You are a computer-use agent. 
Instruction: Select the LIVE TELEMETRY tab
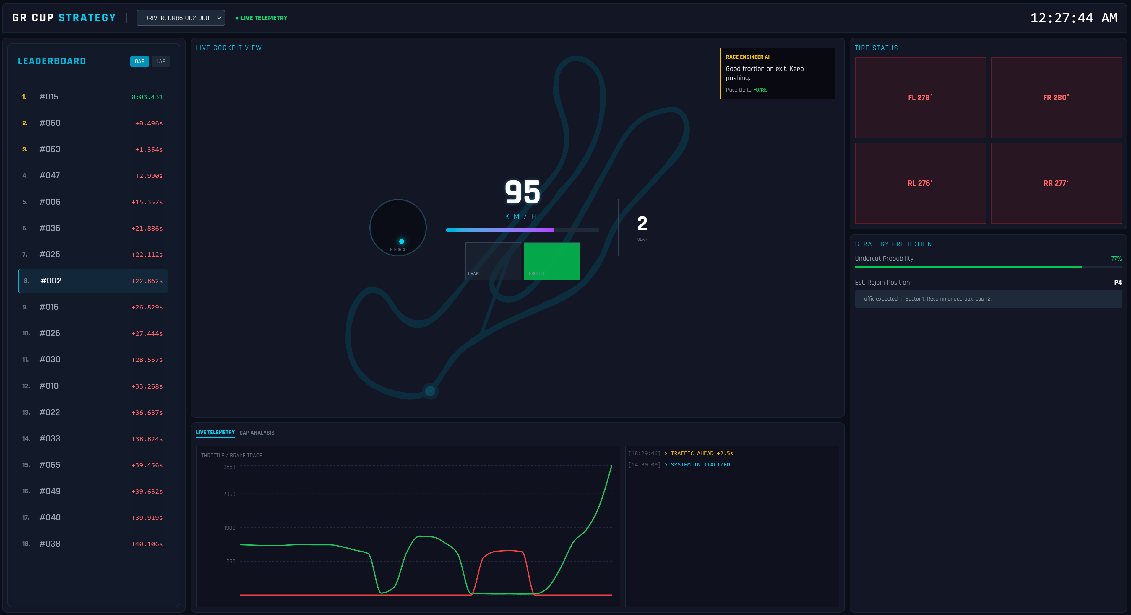pos(215,432)
